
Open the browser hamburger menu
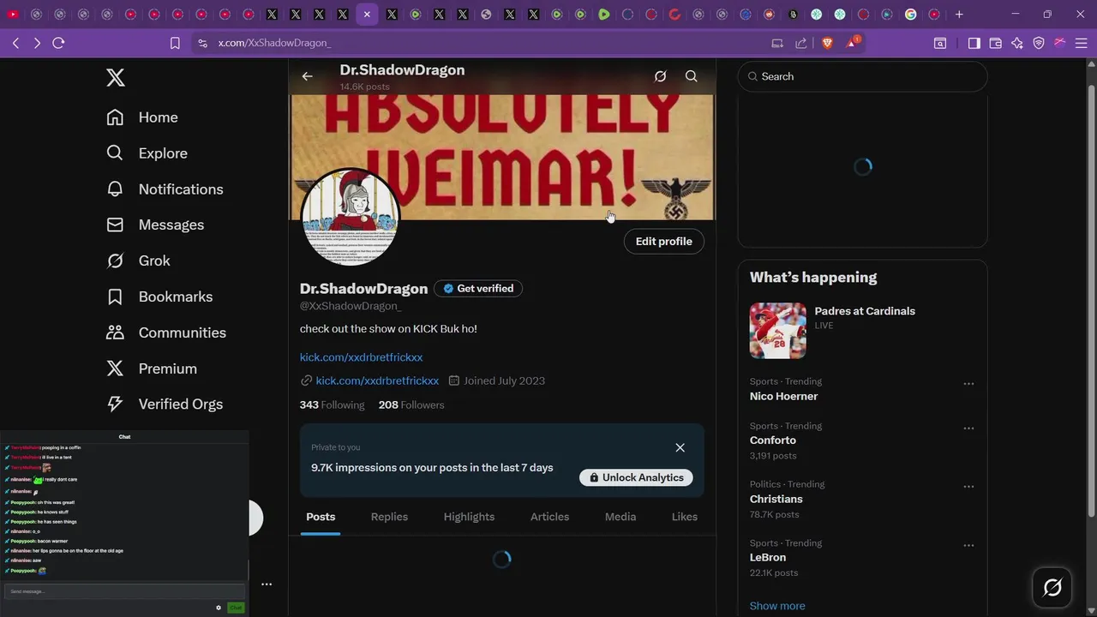(1081, 43)
